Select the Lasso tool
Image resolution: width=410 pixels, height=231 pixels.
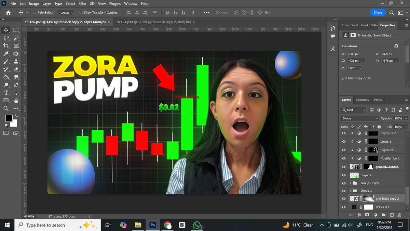6,38
